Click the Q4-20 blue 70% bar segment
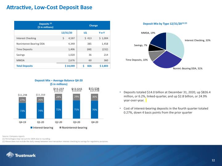 pyautogui.click(x=95, y=110)
